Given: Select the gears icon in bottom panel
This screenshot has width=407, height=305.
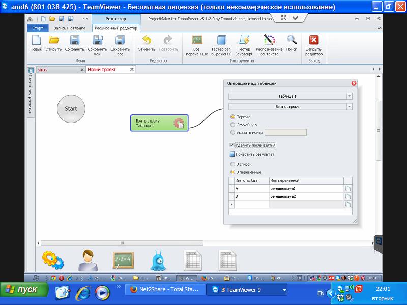Looking at the screenshot, I should pyautogui.click(x=53, y=260).
